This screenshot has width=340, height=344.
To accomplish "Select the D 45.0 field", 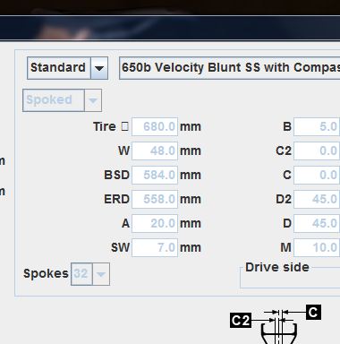I will click(x=317, y=223).
